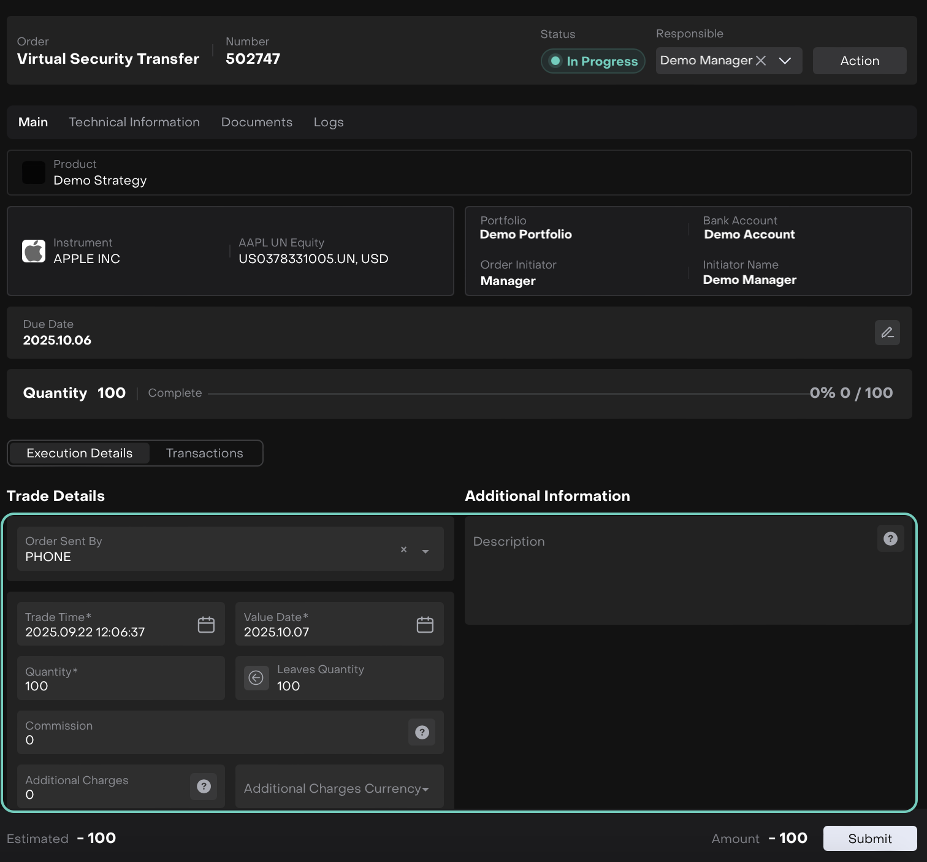The width and height of the screenshot is (927, 862).
Task: Expand the Order Sent By dropdown
Action: click(425, 551)
